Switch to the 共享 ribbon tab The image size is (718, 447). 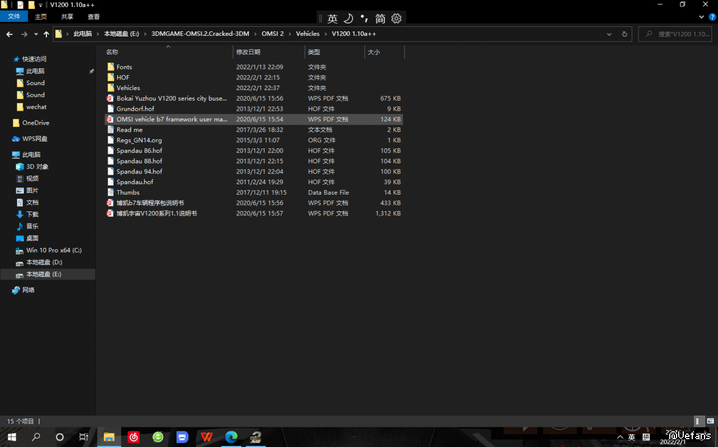click(x=67, y=17)
